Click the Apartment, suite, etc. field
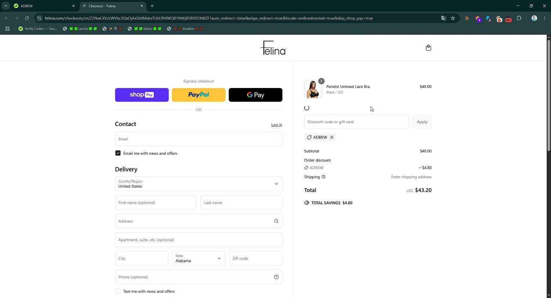Screen dimensions: 551x298 coord(198,240)
